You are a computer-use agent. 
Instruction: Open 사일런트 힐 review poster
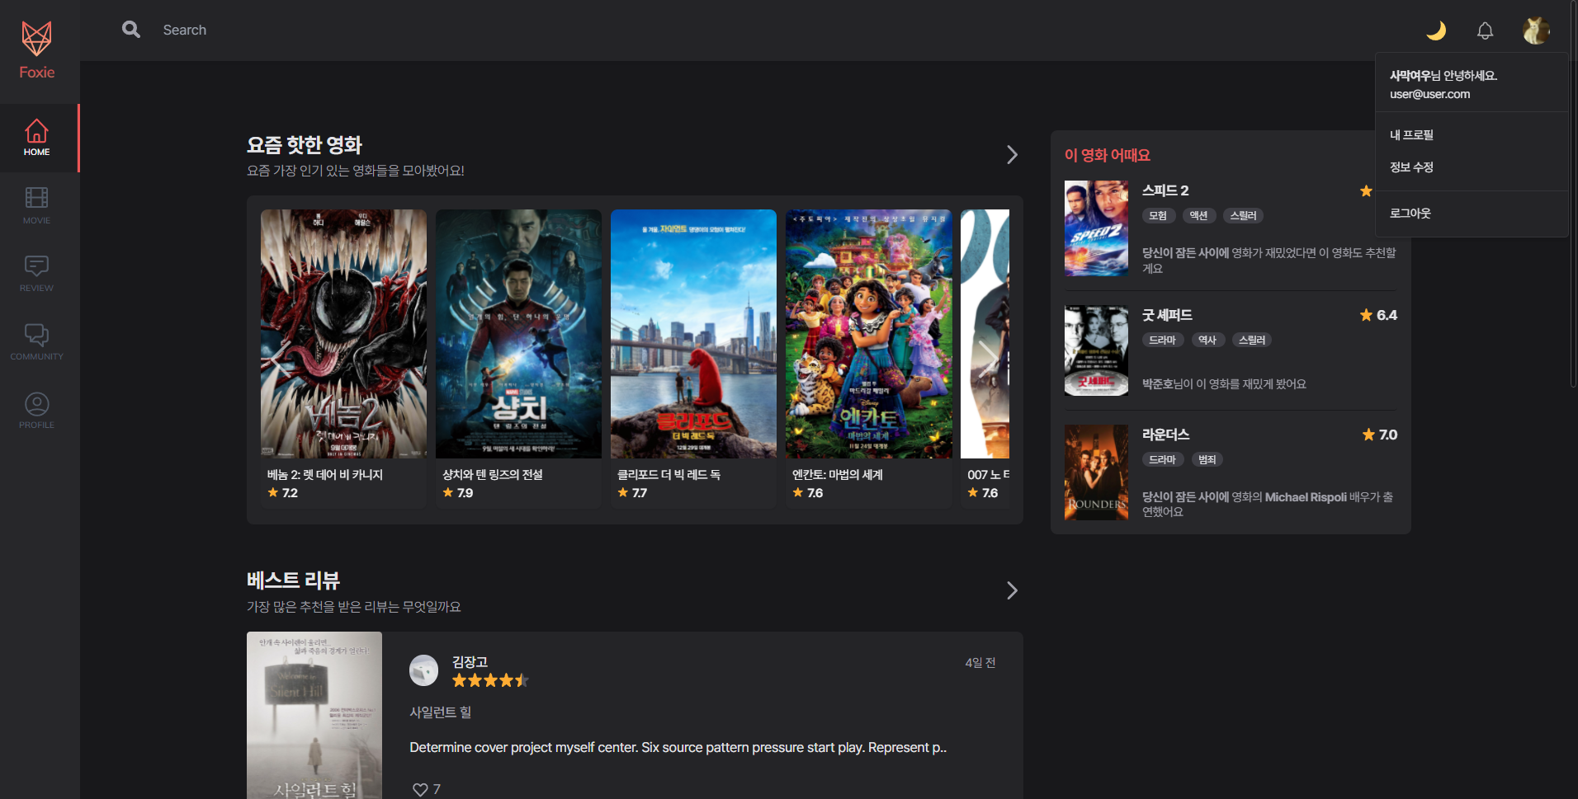pos(314,716)
